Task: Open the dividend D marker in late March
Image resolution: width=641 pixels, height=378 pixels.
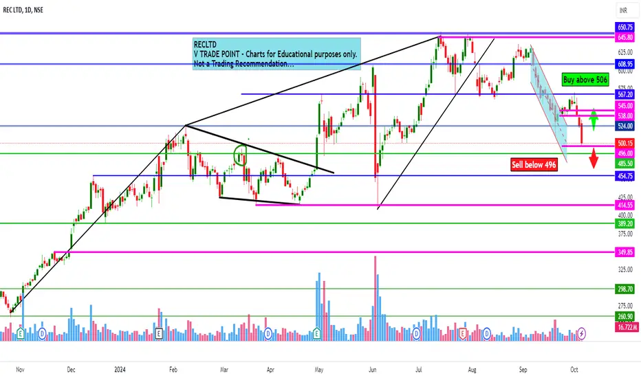Action: click(x=268, y=334)
